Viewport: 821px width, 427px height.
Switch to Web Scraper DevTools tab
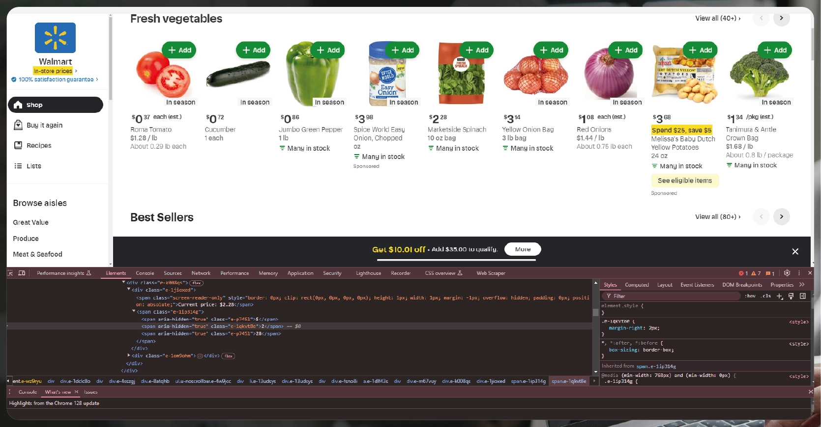[x=491, y=273]
